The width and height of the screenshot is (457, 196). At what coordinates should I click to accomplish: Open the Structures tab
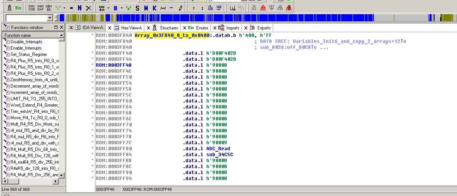point(169,28)
